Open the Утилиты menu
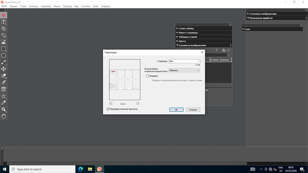308x173 pixels. [85, 6]
